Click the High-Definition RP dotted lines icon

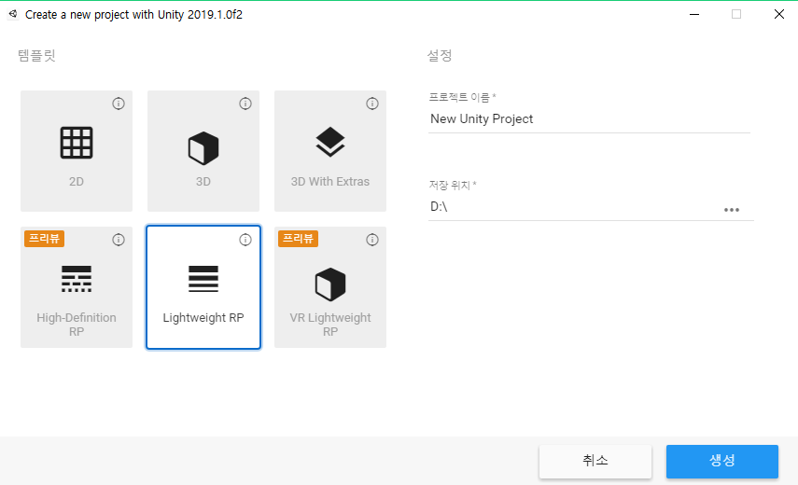(x=77, y=279)
